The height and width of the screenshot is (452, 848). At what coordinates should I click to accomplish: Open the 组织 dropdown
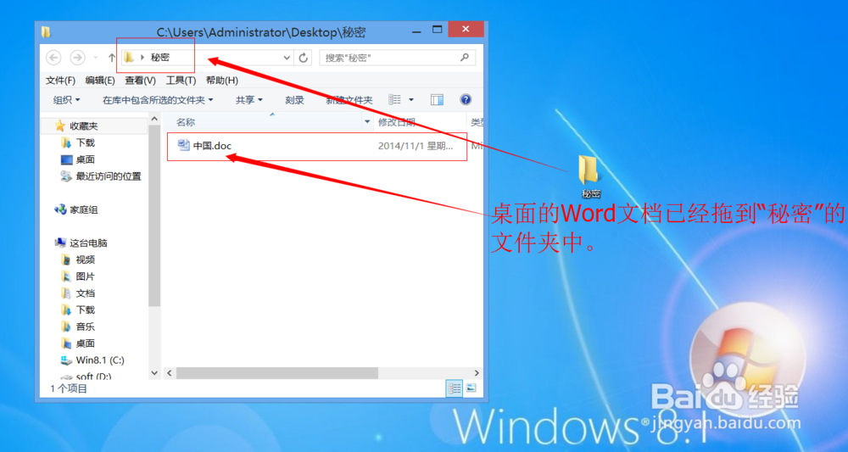point(66,100)
